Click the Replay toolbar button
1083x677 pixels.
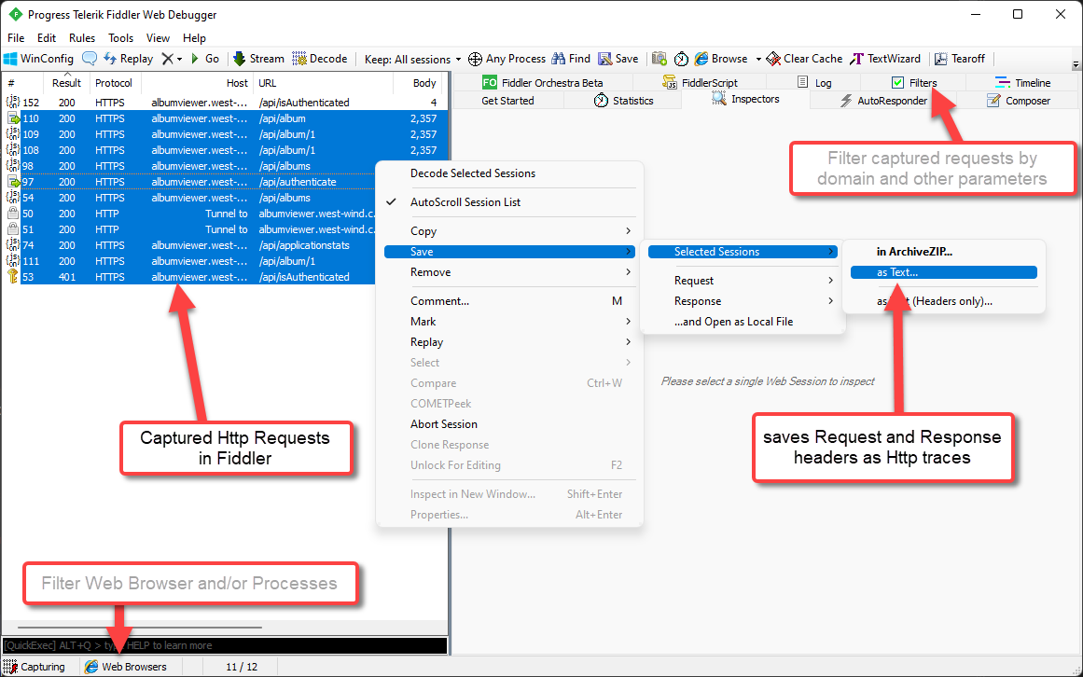tap(129, 59)
